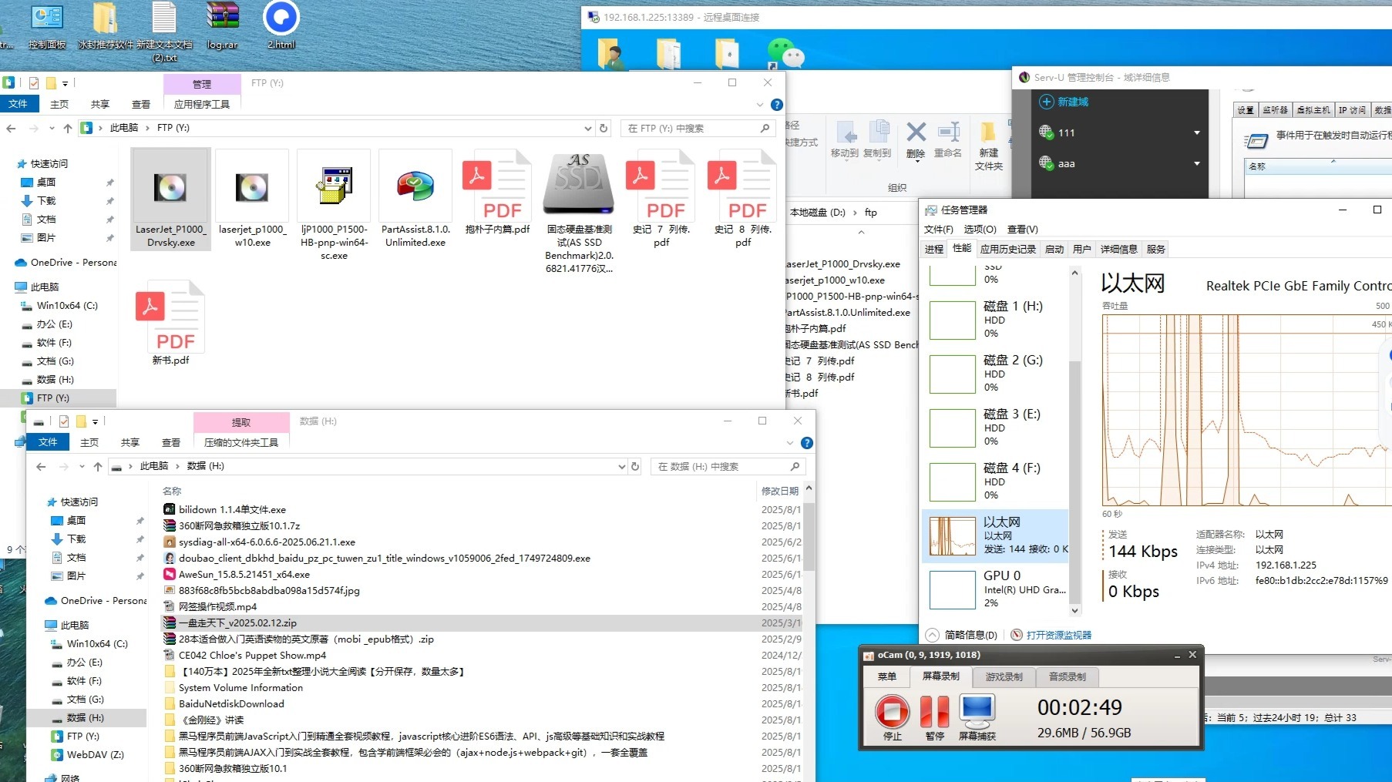Screen dimensions: 1392x782
Task: Click 重命名 rename icon in ribbon
Action: [948, 133]
